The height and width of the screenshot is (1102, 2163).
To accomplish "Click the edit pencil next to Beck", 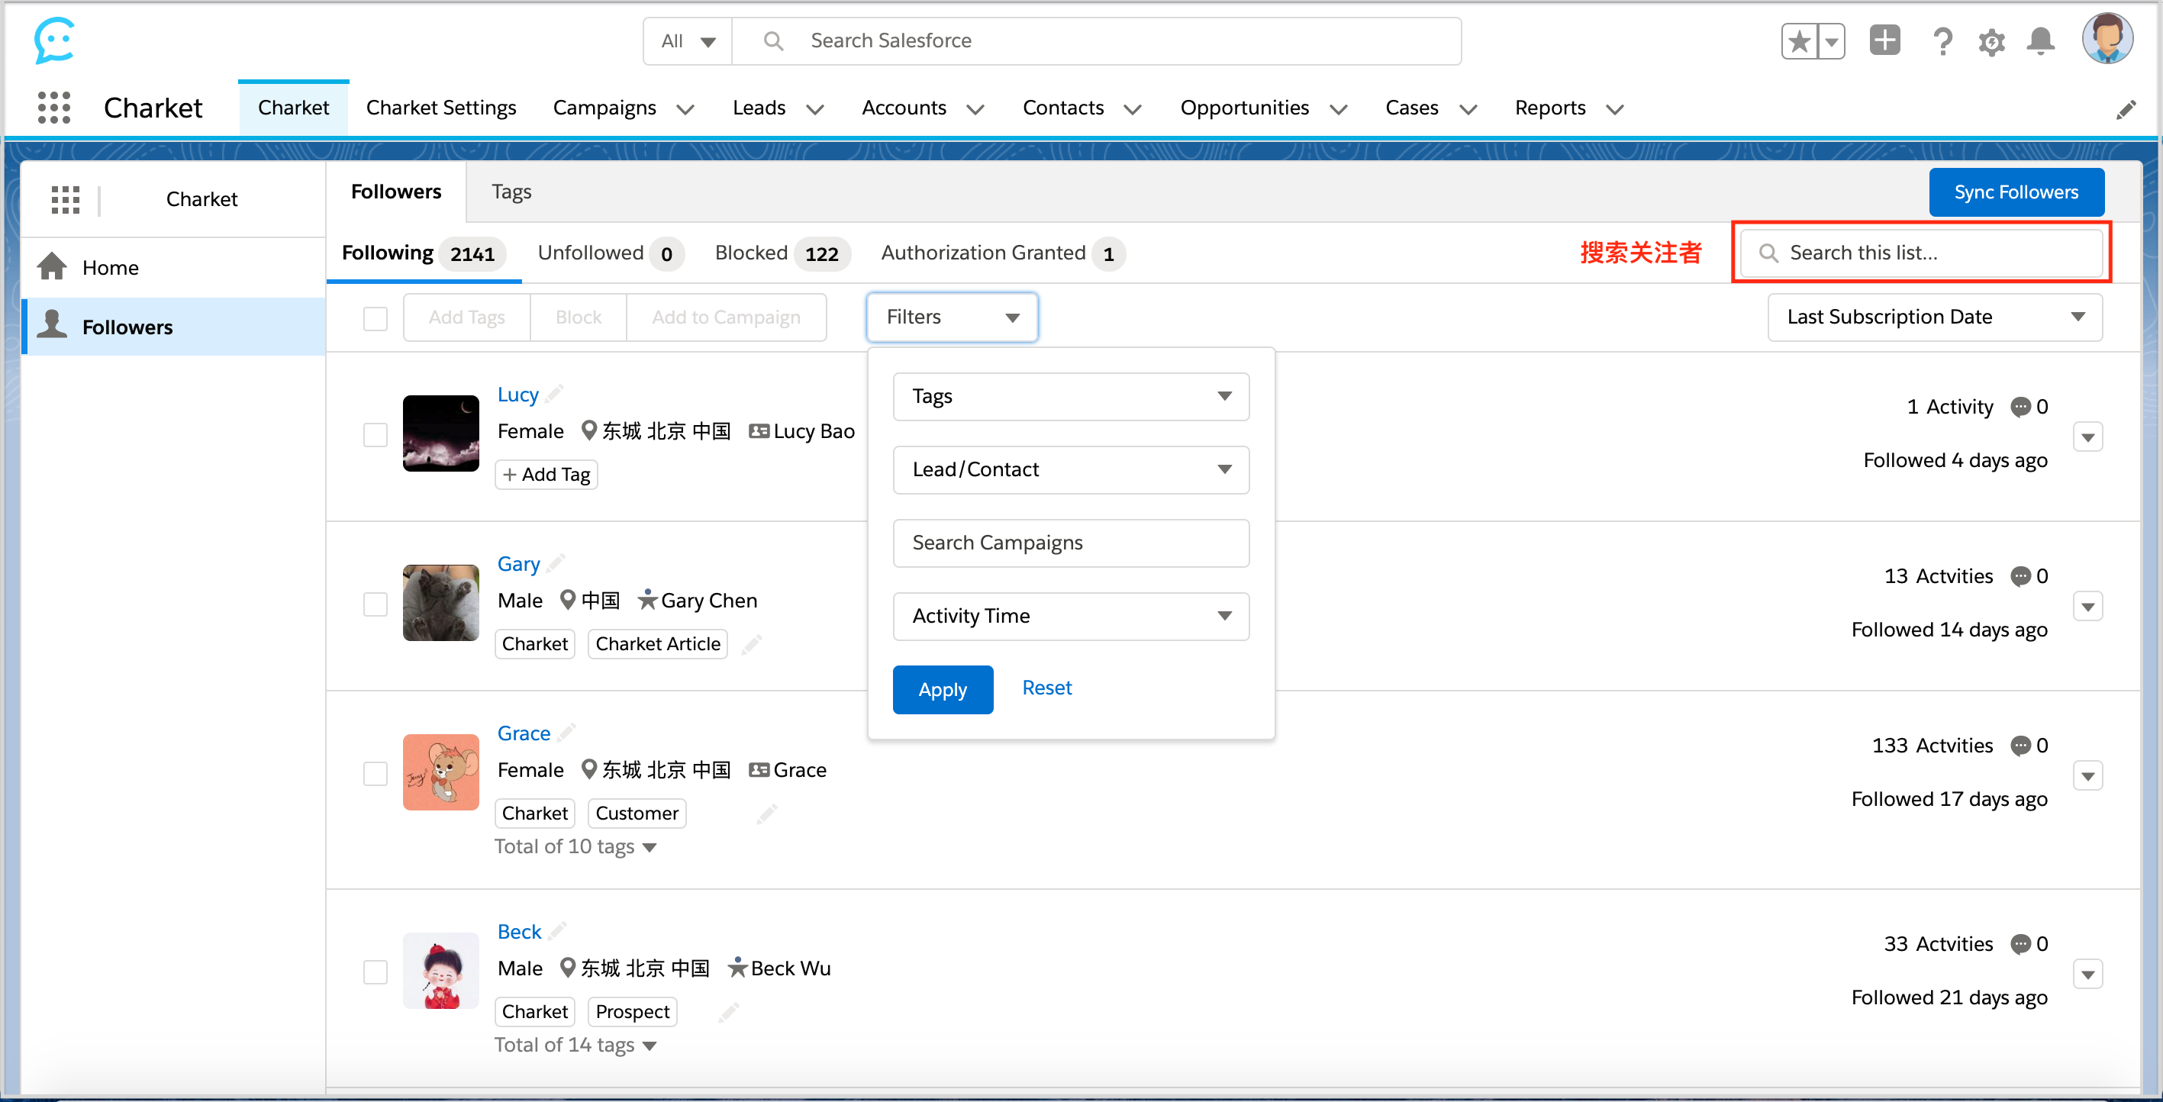I will pyautogui.click(x=558, y=931).
